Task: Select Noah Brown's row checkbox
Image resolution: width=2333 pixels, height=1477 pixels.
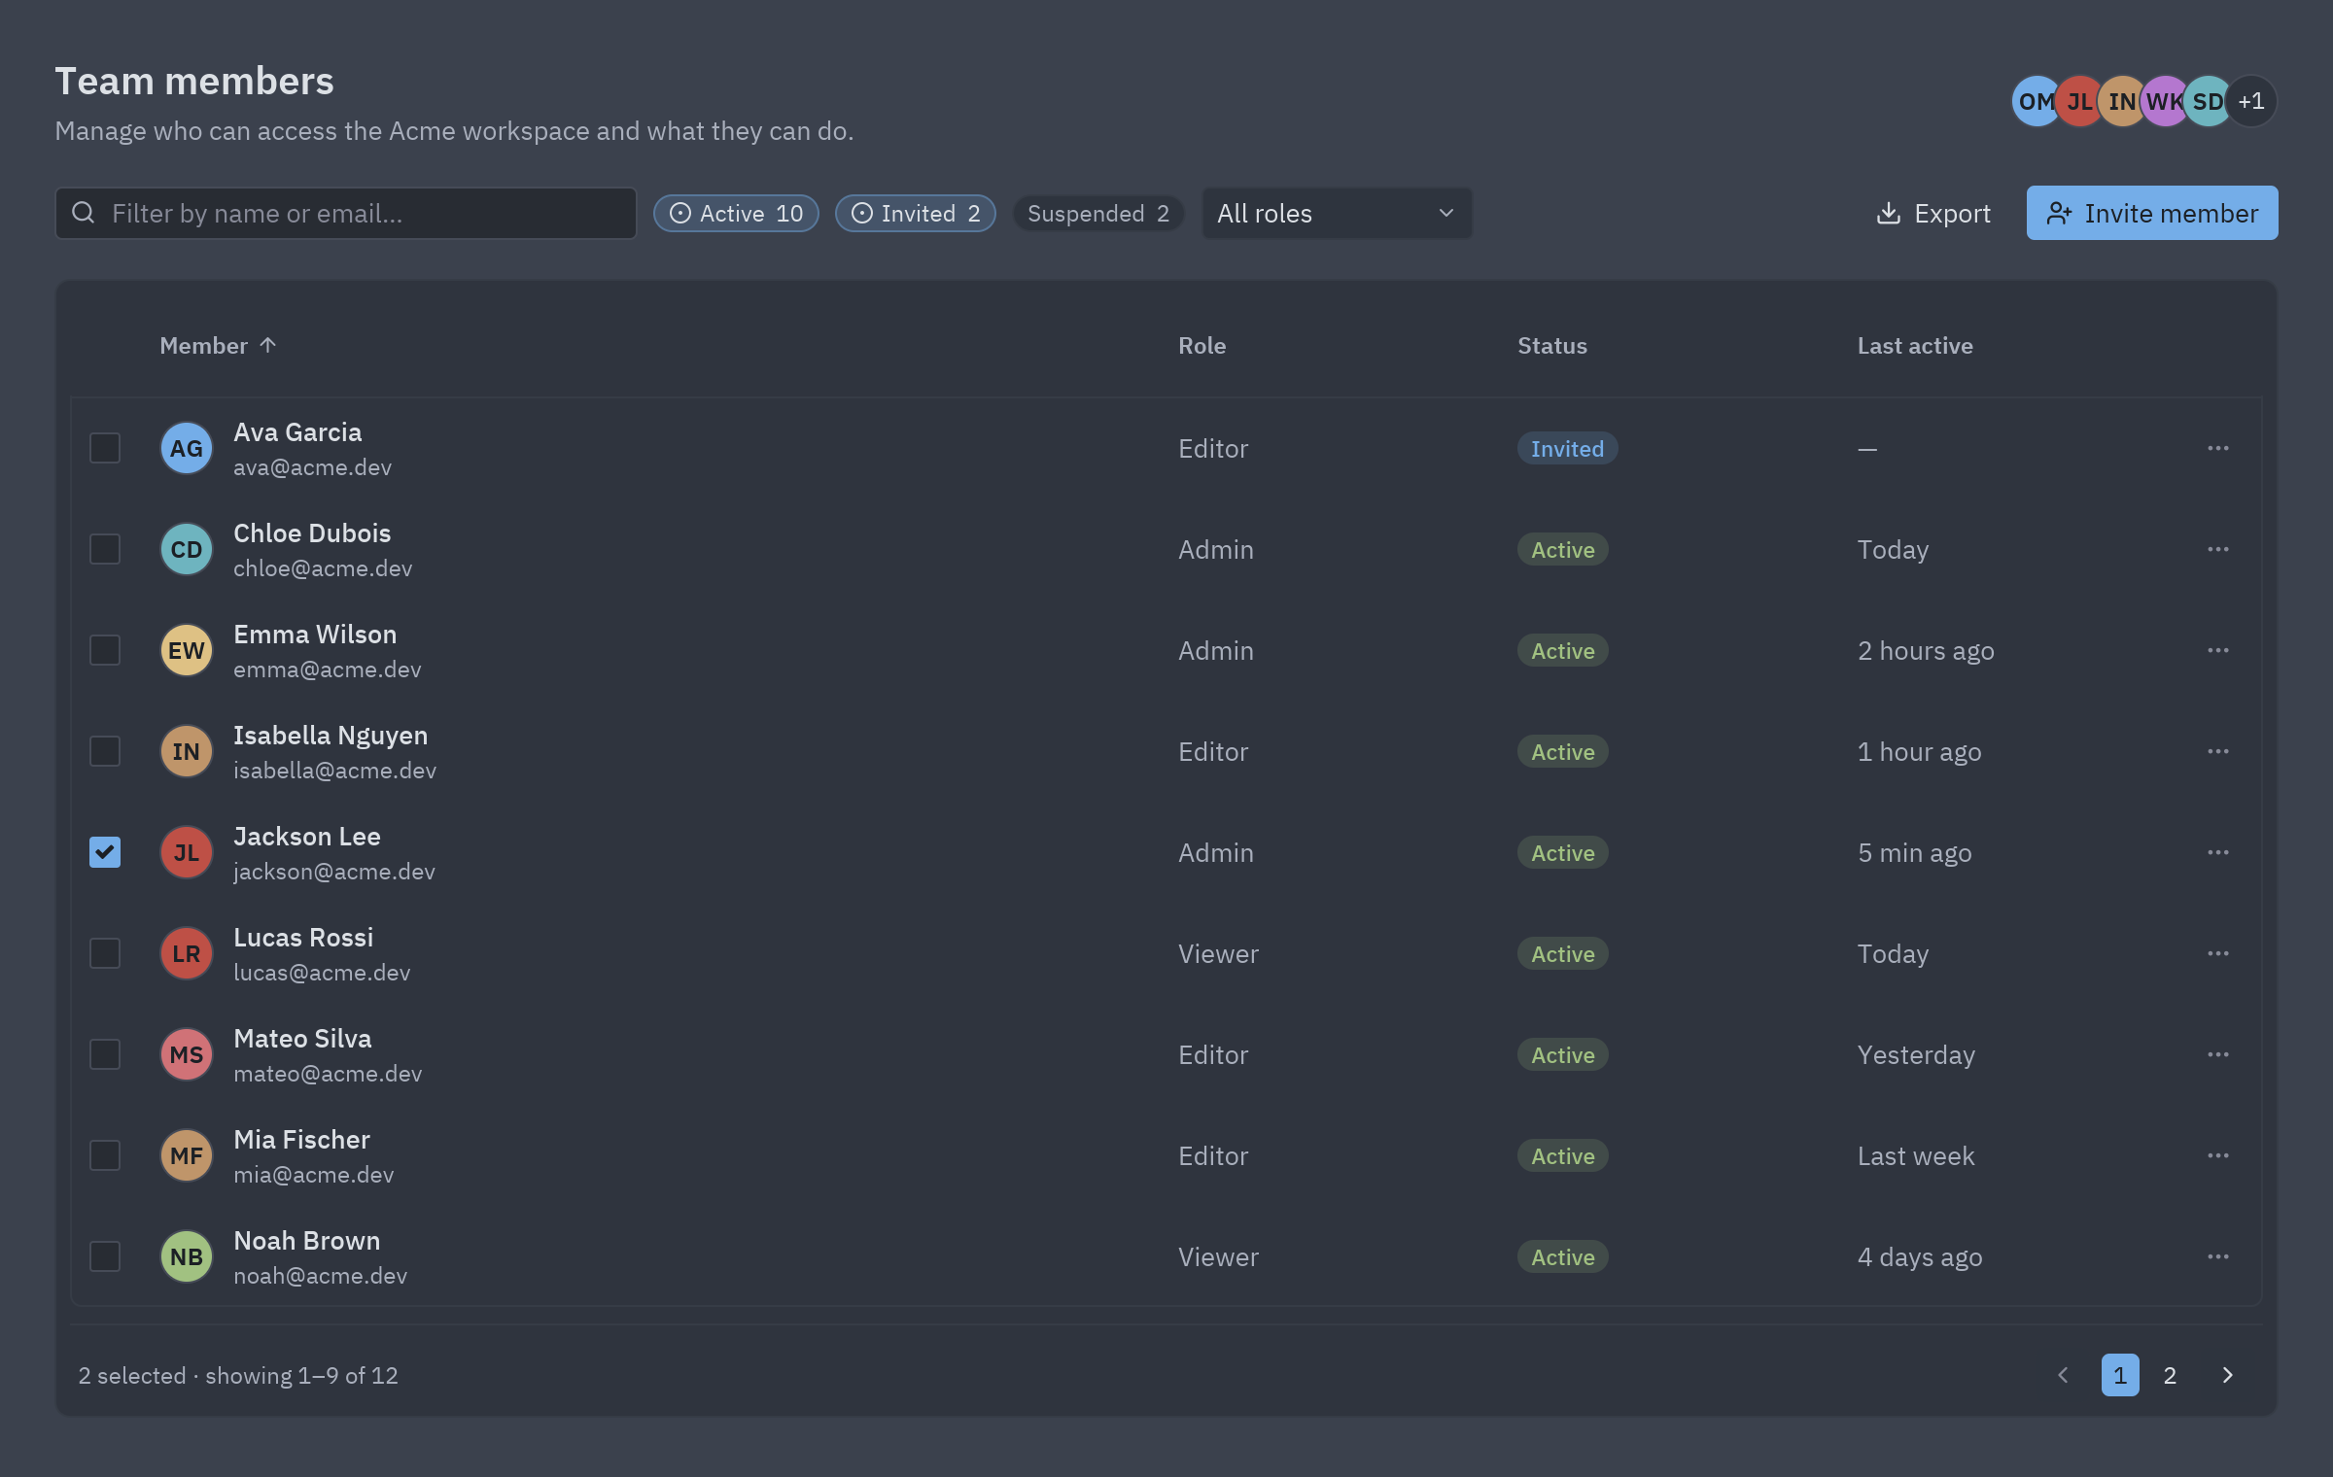Action: click(105, 1256)
